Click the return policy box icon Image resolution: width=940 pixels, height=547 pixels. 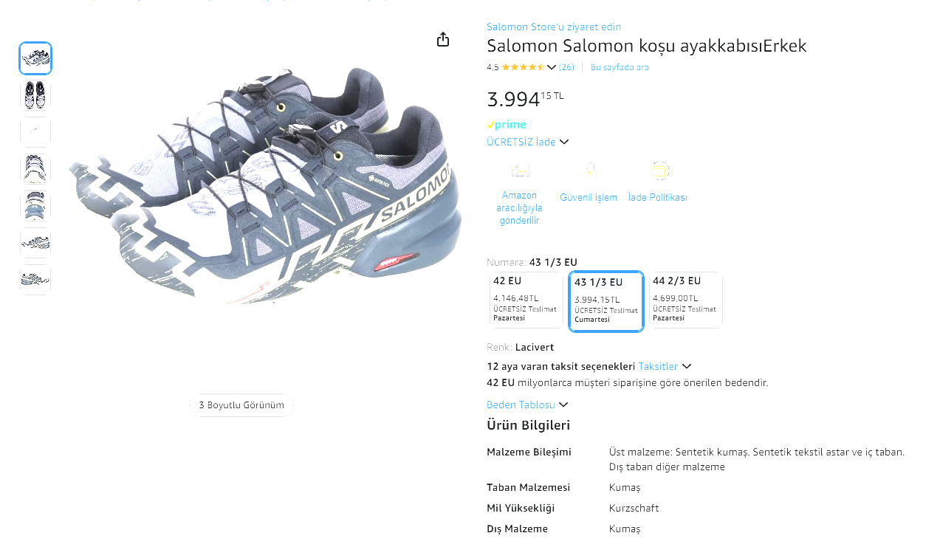click(659, 171)
